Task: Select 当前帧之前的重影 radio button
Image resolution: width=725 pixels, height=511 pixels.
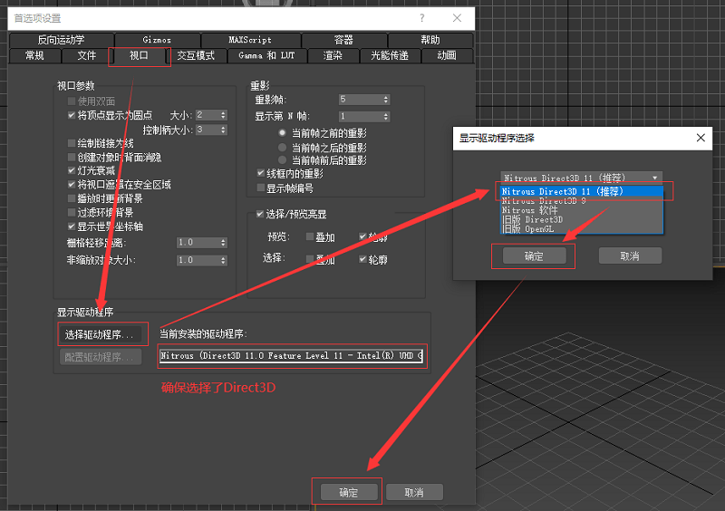Action: tap(282, 132)
